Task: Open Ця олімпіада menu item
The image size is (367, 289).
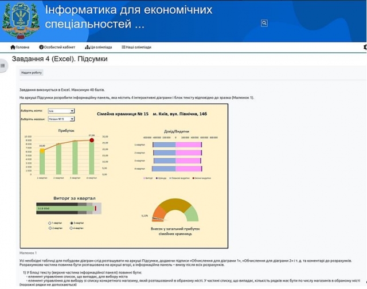Action: tap(101, 47)
